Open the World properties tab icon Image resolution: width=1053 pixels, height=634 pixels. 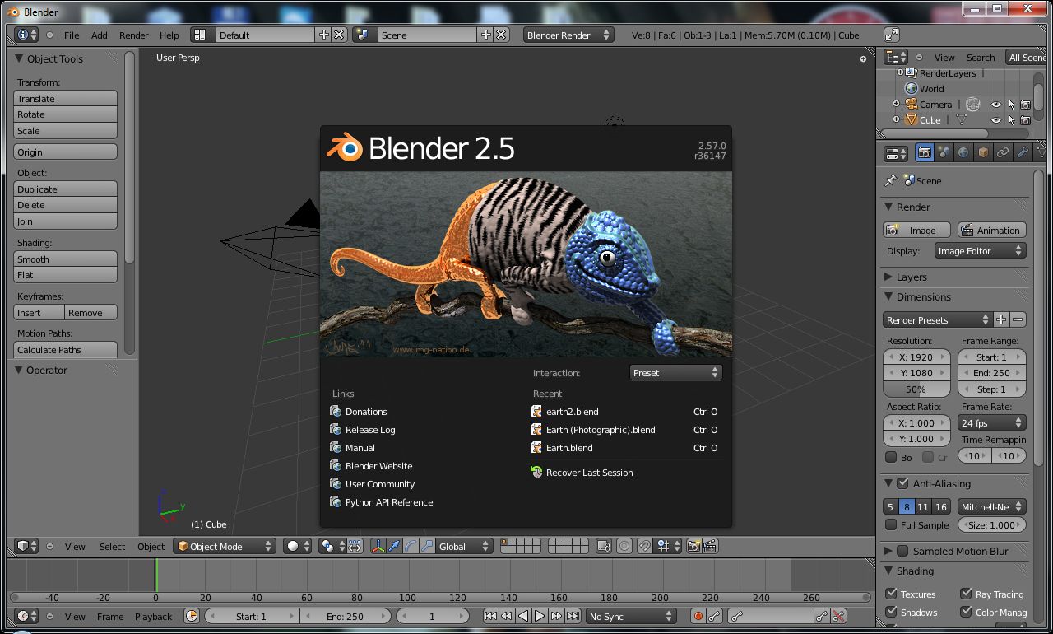pos(963,152)
